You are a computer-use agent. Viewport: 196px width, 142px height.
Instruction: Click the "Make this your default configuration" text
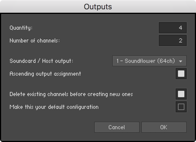pyautogui.click(x=54, y=107)
